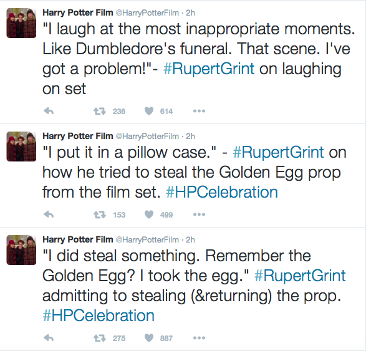This screenshot has height=351, width=366.
Task: Open the Harry Potter Film avatar on the first tweet
Action: click(x=21, y=23)
